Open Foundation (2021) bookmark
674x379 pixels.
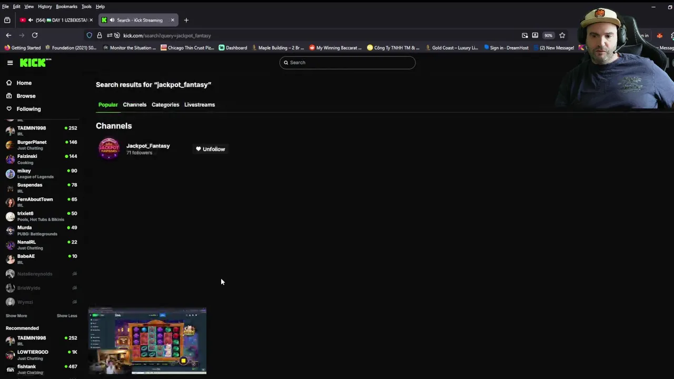(71, 48)
